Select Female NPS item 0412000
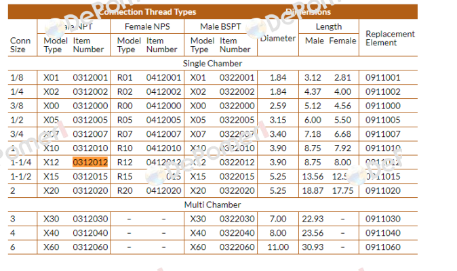 tap(164, 106)
